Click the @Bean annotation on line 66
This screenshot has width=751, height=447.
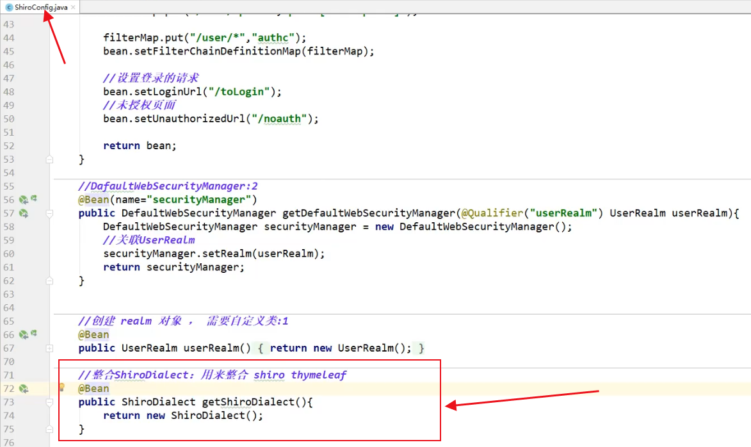pos(94,335)
